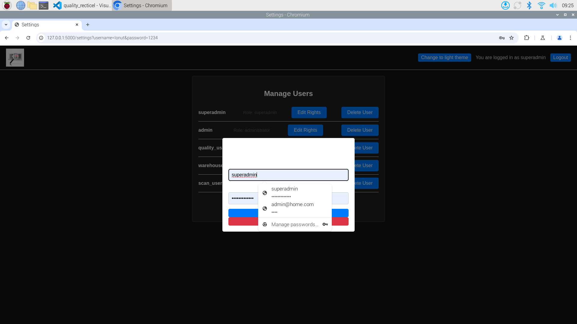This screenshot has height=324, width=577.
Task: Open the Extensions puzzle icon
Action: point(527,38)
